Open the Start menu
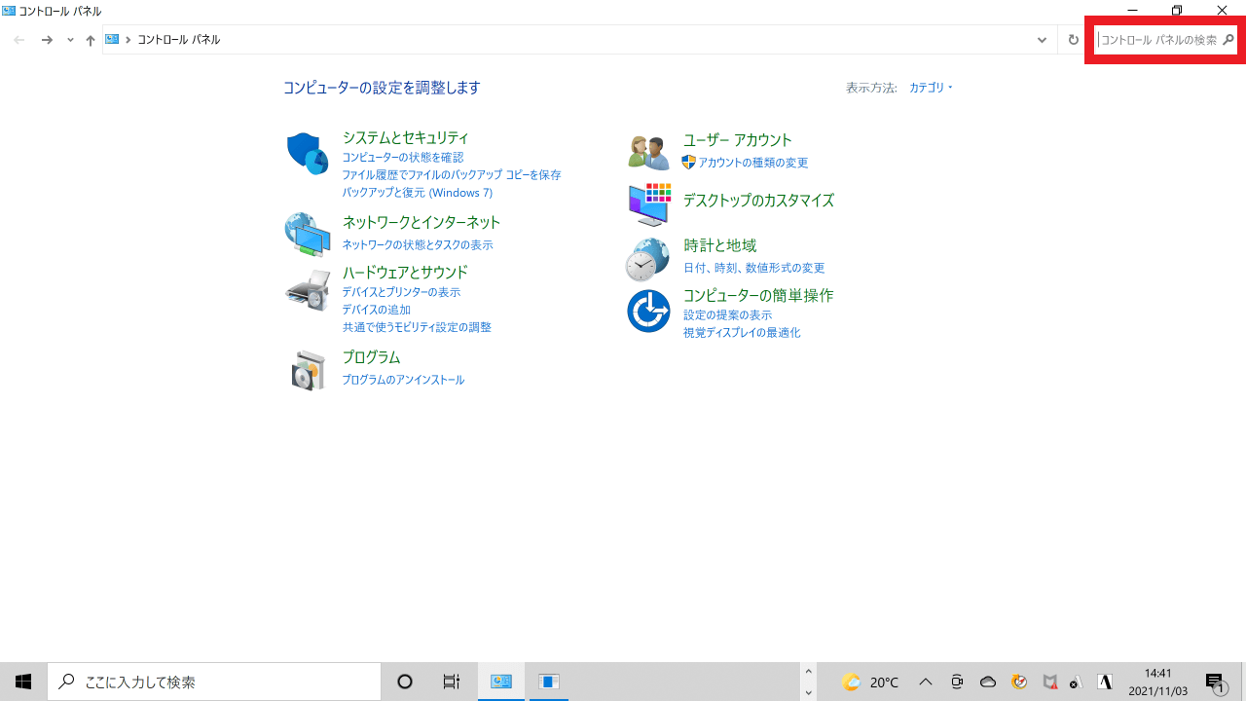 (21, 682)
